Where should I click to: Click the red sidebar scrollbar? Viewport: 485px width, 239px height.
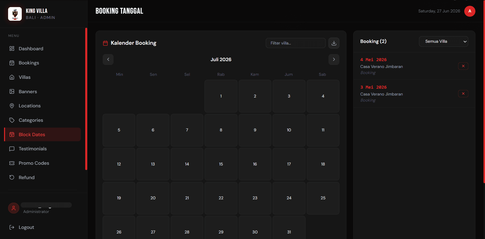tap(86, 99)
